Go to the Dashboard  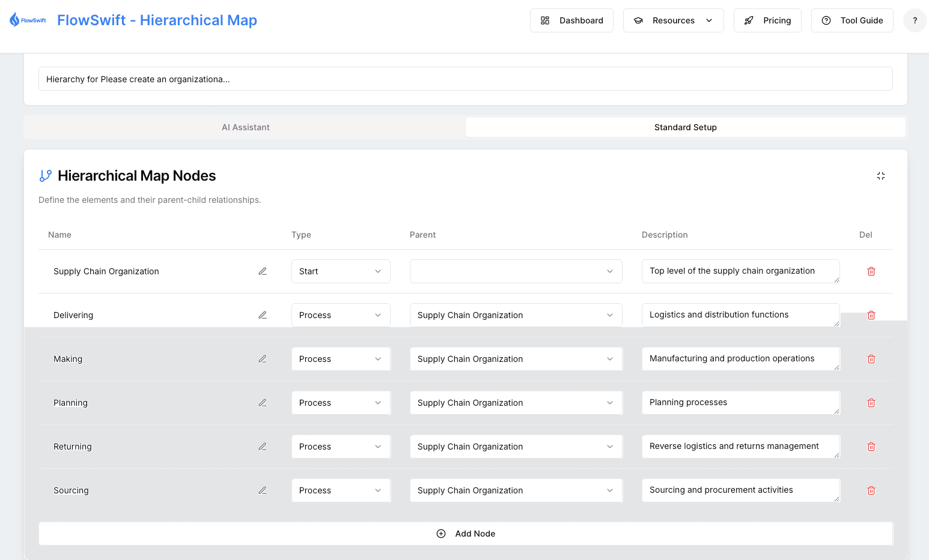[571, 20]
